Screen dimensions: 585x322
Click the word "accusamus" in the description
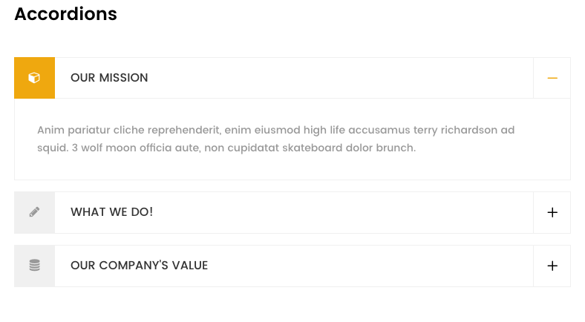pos(379,130)
